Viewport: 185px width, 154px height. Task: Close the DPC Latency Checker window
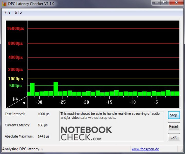pos(176,2)
